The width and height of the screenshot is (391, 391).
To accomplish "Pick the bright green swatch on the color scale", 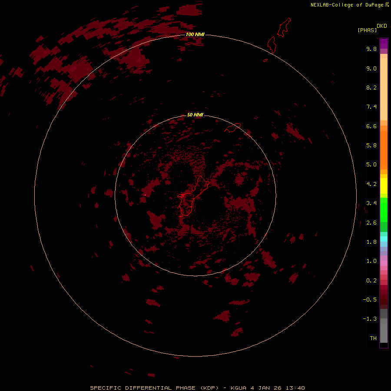I will click(384, 209).
